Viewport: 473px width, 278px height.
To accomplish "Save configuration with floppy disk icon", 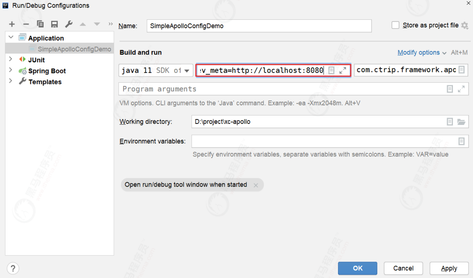I will 54,24.
